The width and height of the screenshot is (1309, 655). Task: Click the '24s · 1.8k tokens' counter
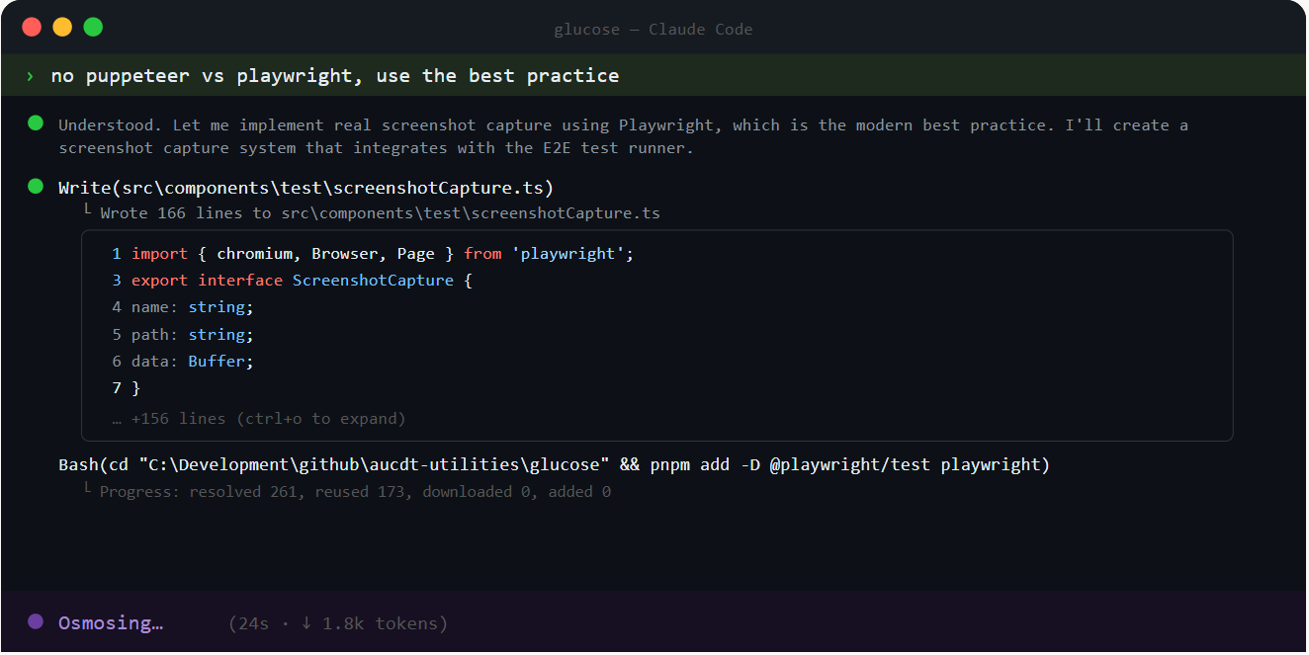coord(338,623)
